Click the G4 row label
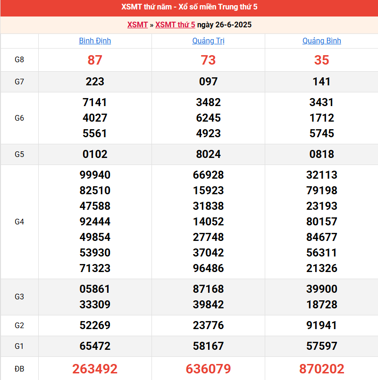Screen dimensions: 378x380 (x=19, y=222)
